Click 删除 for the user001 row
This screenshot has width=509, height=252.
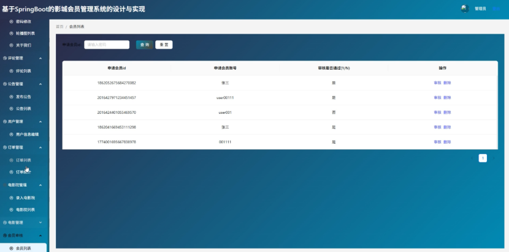(x=447, y=113)
